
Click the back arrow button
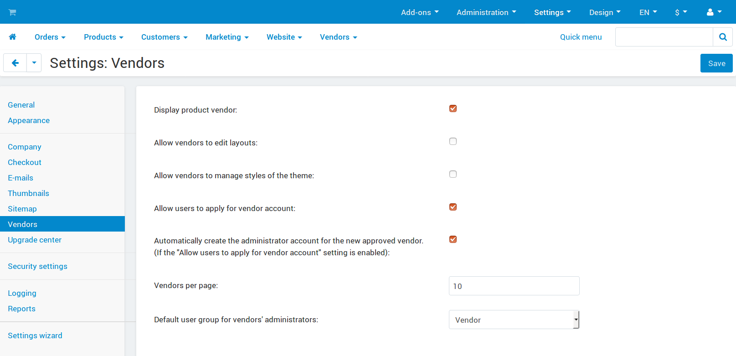tap(15, 63)
